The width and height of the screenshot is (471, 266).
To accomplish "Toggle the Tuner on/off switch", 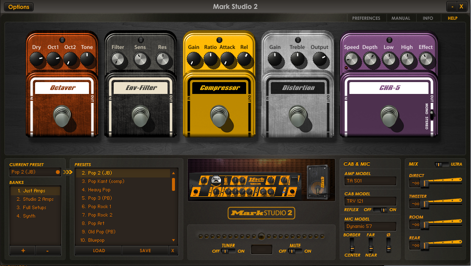I will (x=228, y=251).
